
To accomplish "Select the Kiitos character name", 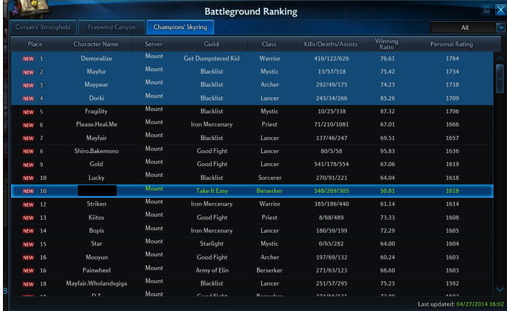I will coord(96,217).
